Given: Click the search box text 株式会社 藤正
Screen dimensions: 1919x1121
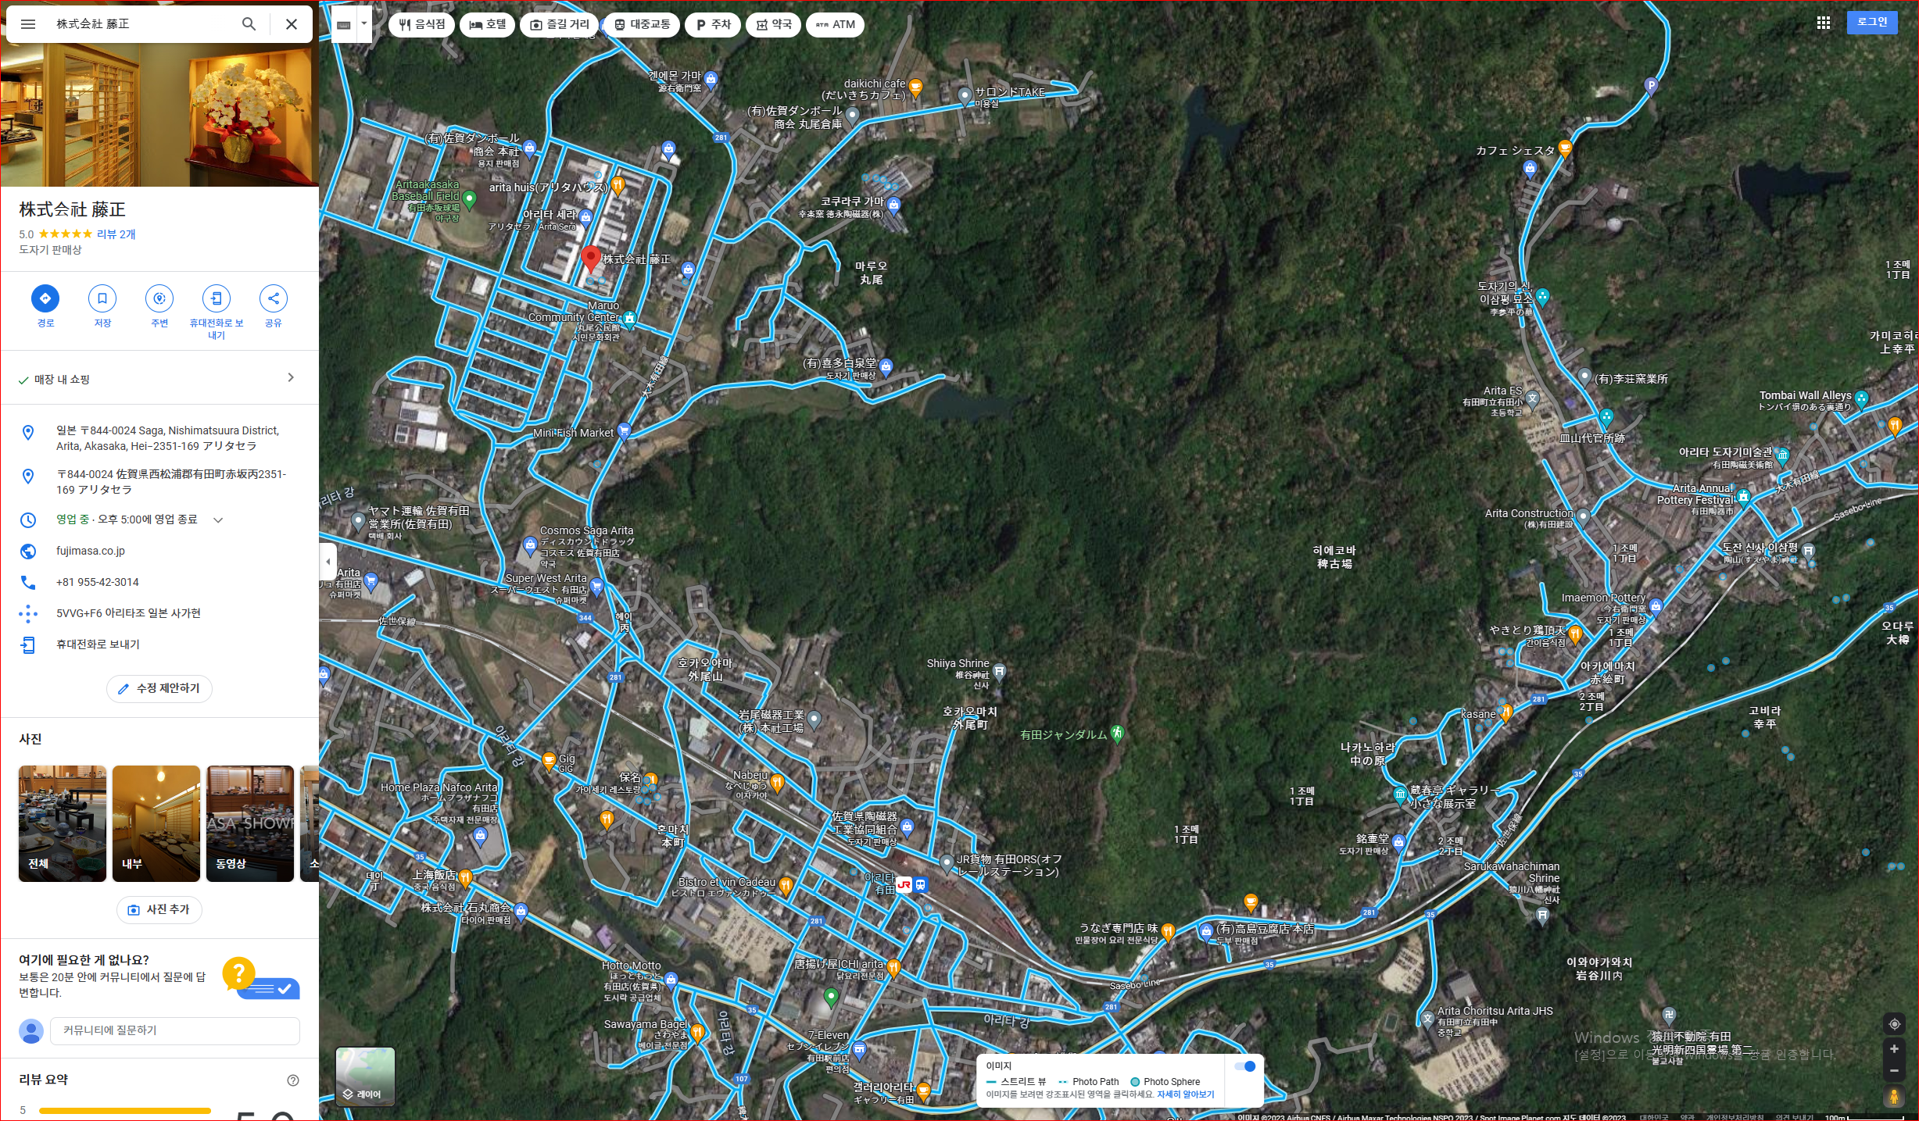Looking at the screenshot, I should (x=92, y=24).
